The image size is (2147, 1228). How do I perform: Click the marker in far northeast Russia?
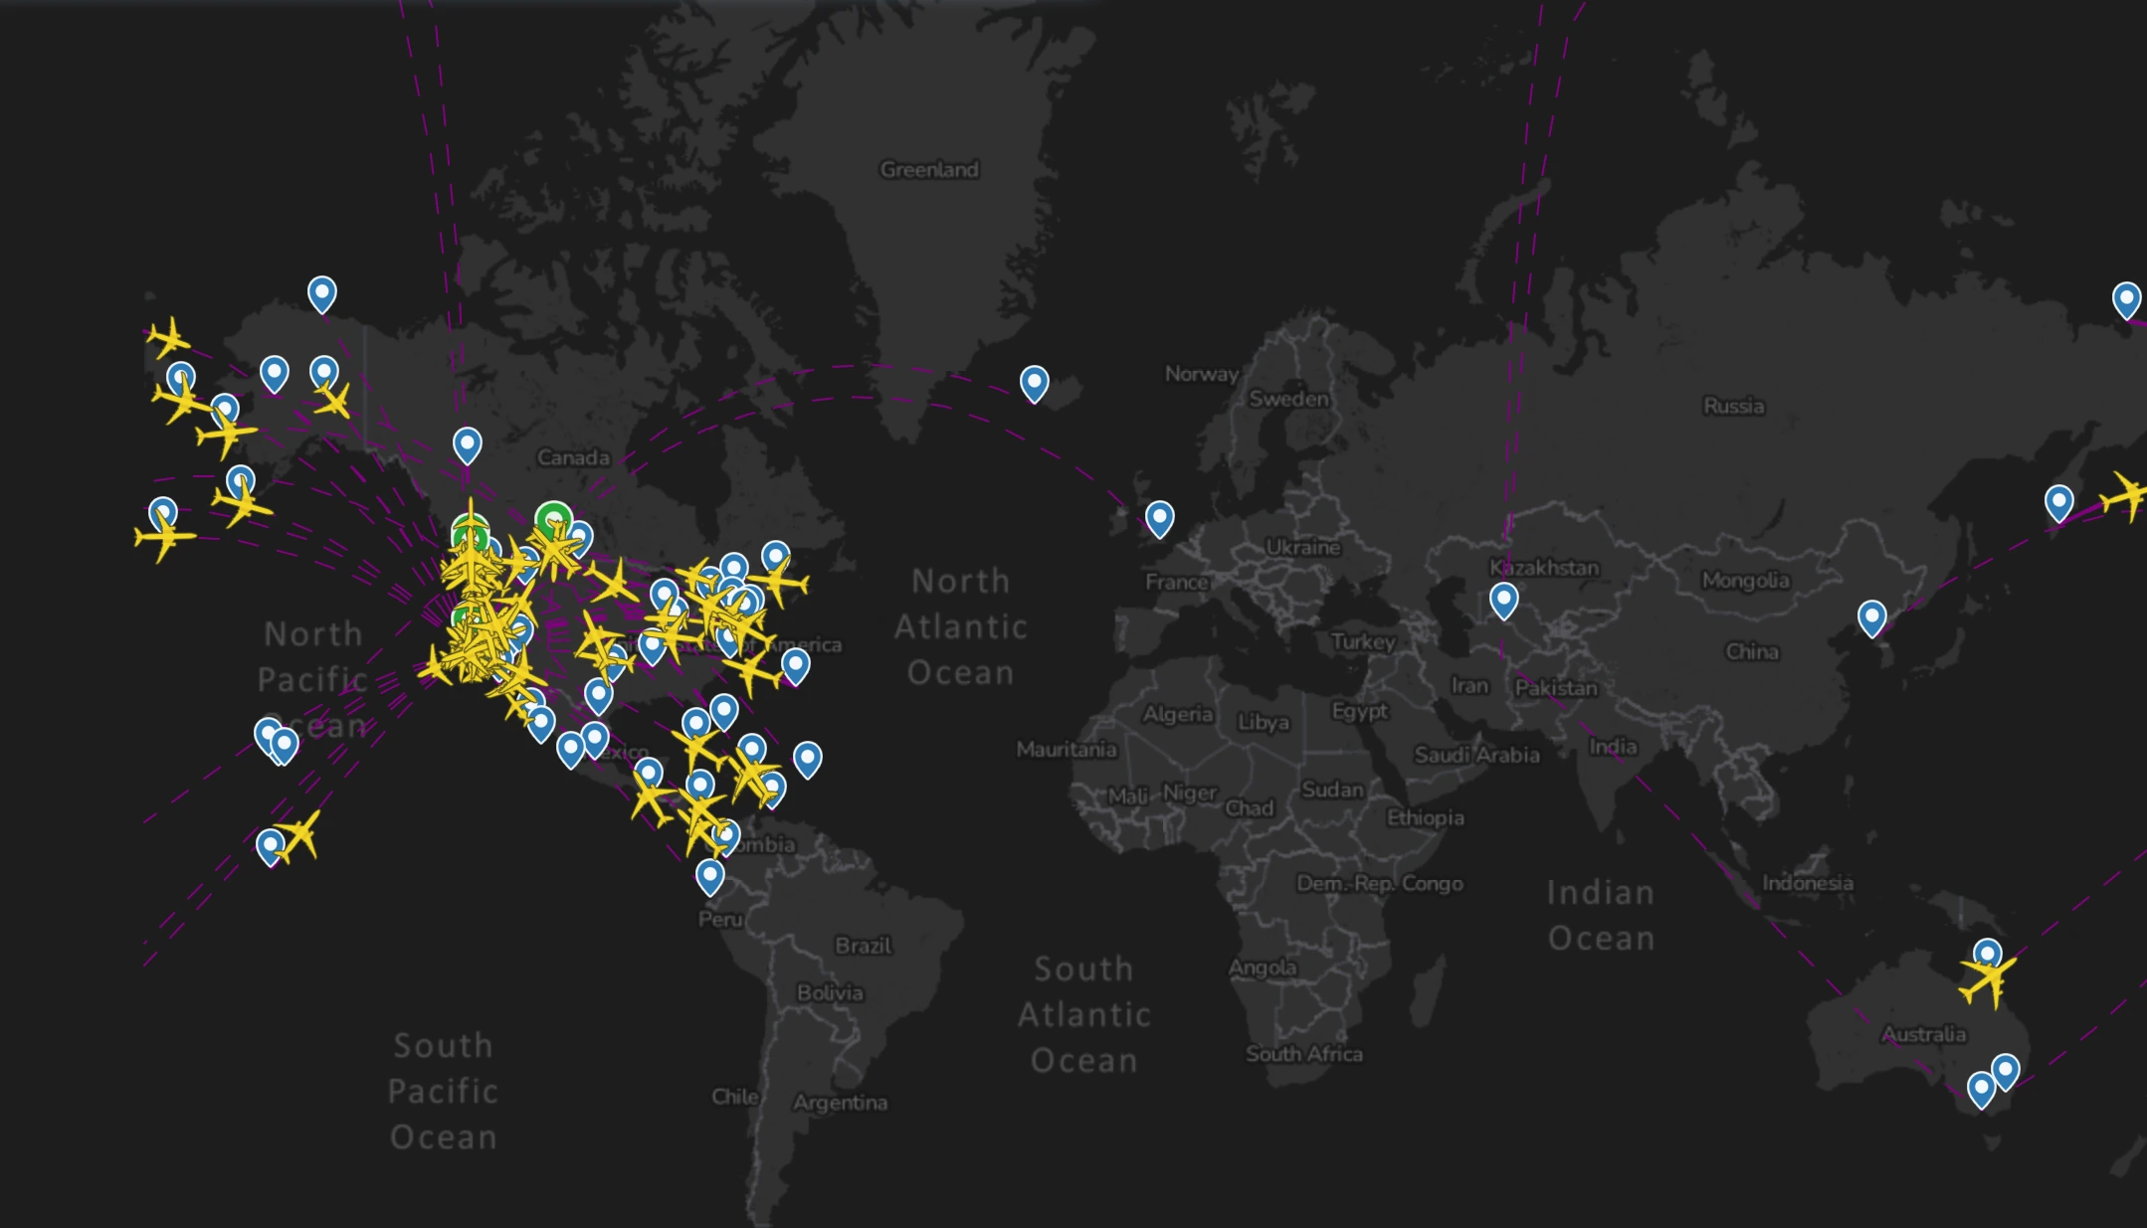(x=2125, y=298)
